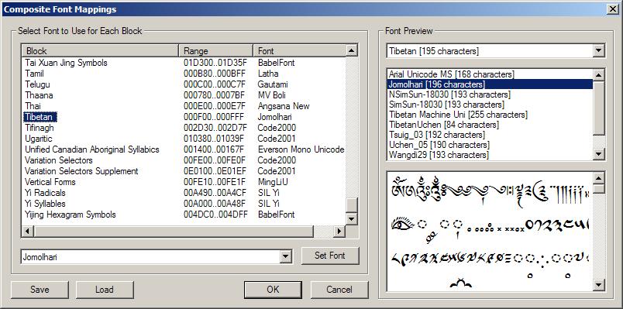Screen dimensions: 623x309
Task: Select the Thaana block row
Action: [39, 95]
